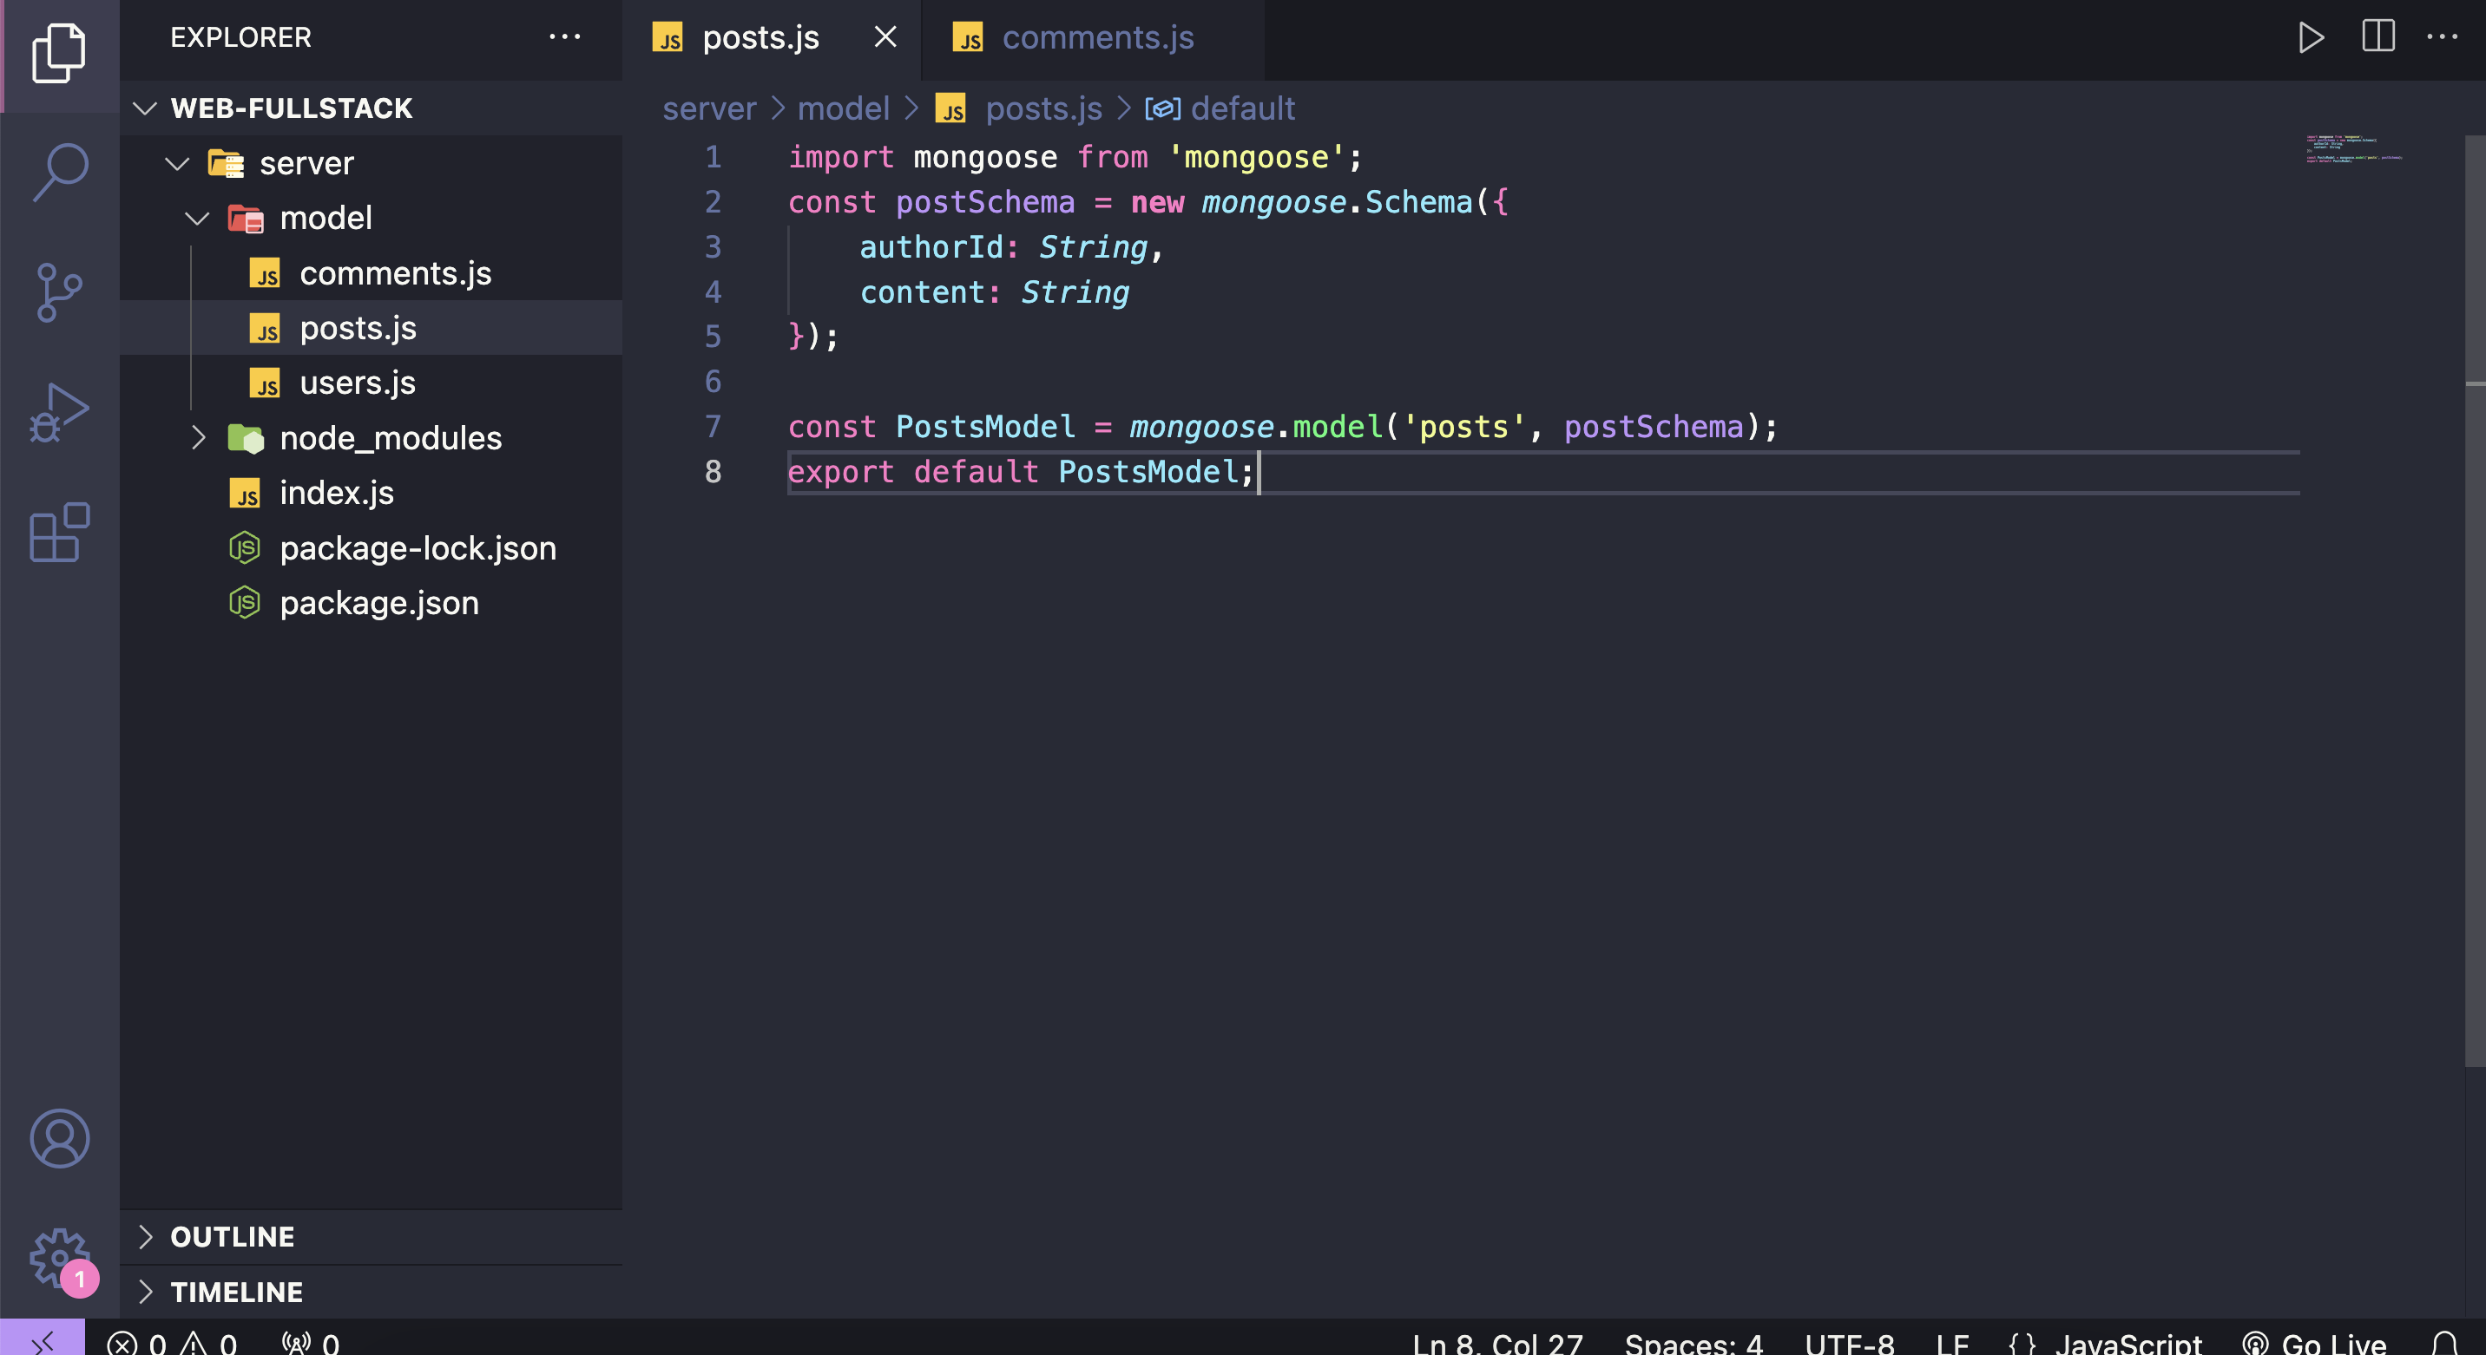Open the notifications bell in the status bar
The height and width of the screenshot is (1355, 2486).
pyautogui.click(x=2444, y=1343)
